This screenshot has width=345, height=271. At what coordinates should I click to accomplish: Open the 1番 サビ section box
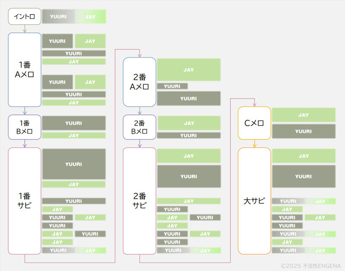point(25,201)
